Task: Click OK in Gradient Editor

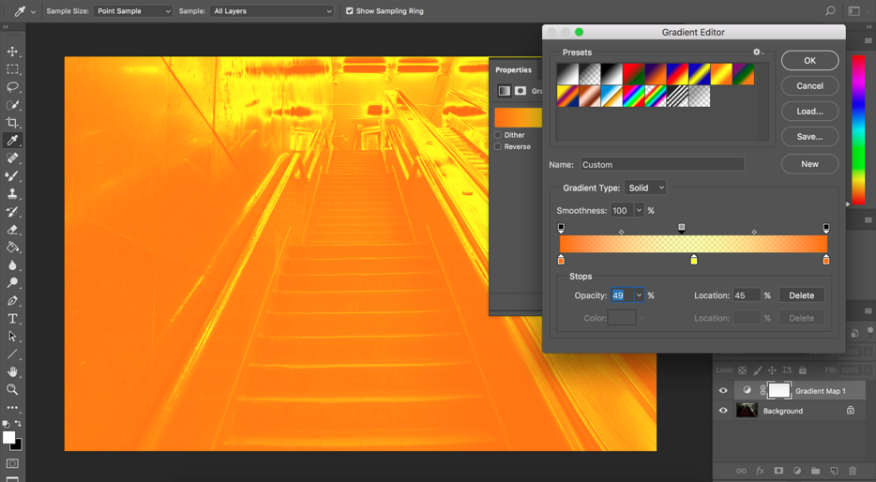Action: tap(809, 61)
